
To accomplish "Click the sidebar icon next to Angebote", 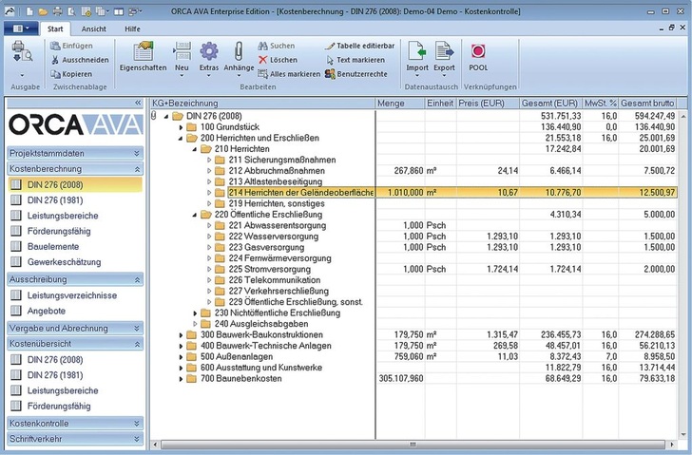I will tap(16, 311).
